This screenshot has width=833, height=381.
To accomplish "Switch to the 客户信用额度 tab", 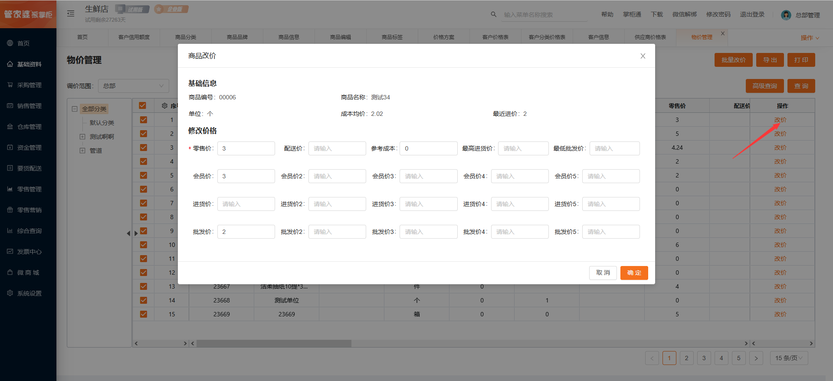I will coord(134,37).
